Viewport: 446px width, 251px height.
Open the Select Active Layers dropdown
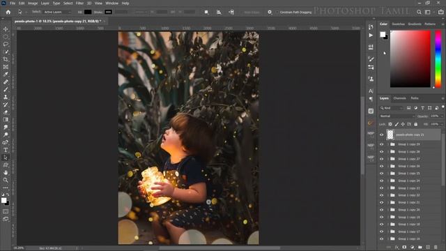point(57,13)
